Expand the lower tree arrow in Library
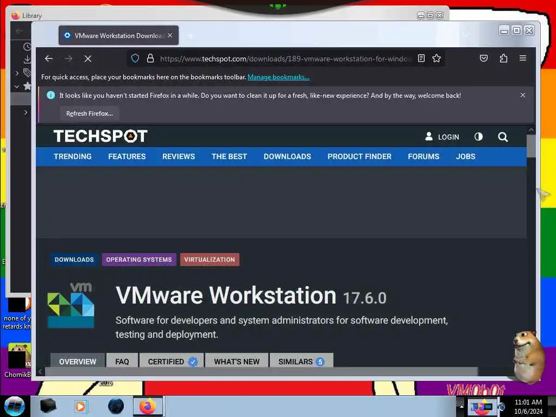The image size is (556, 417). 26,112
